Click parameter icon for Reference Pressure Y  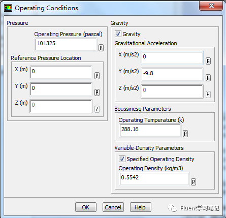click(x=97, y=92)
